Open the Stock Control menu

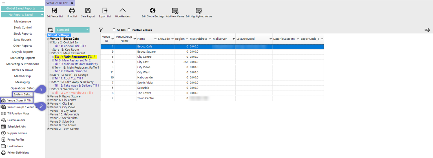pos(23,28)
